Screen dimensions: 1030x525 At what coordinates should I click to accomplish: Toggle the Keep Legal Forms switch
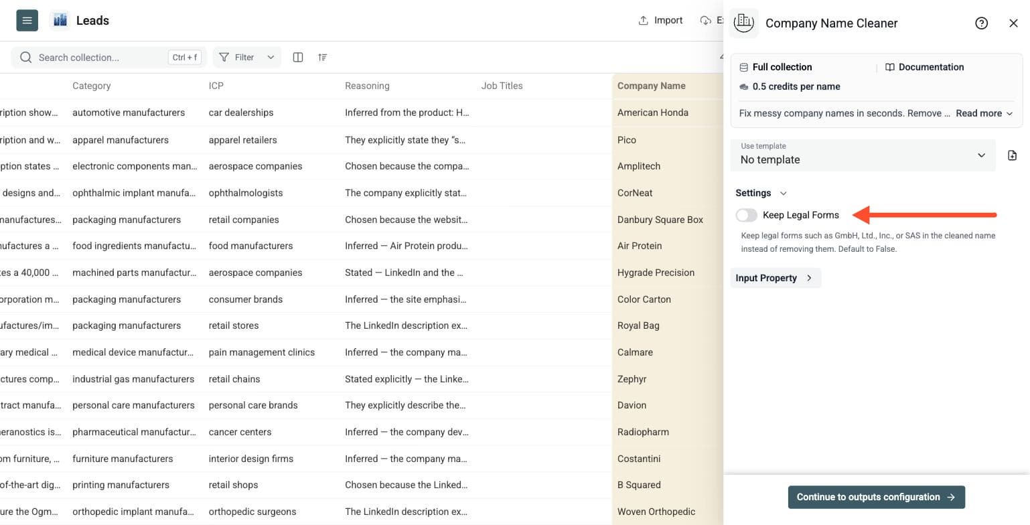746,215
